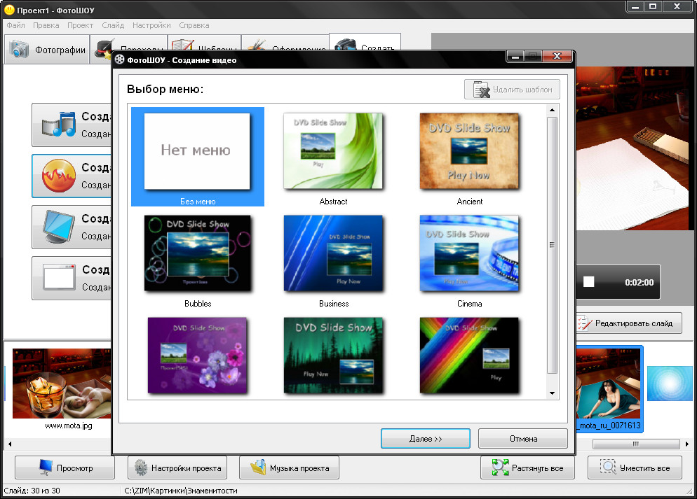Click the timeline scroll right arrow
The width and height of the screenshot is (697, 499).
[x=686, y=444]
